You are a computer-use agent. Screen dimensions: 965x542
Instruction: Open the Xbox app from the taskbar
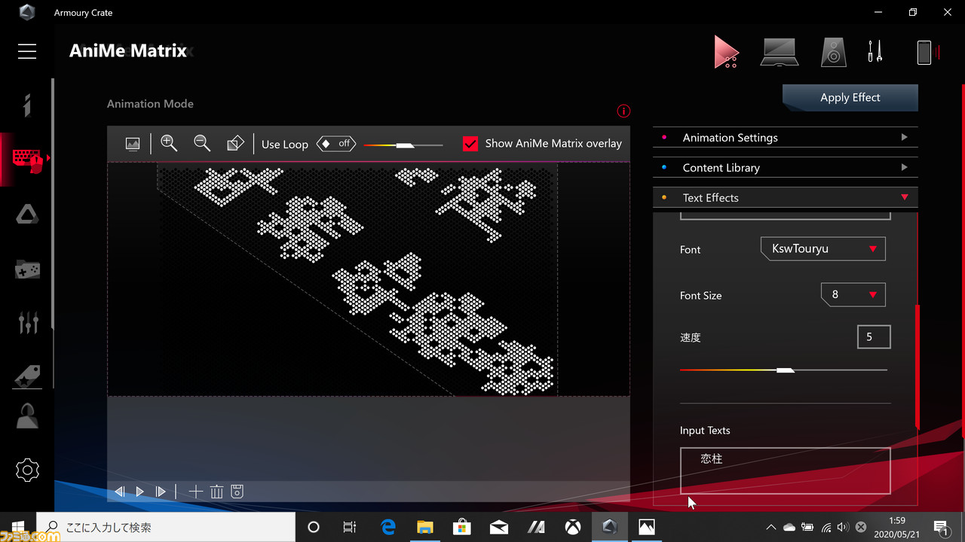tap(573, 528)
